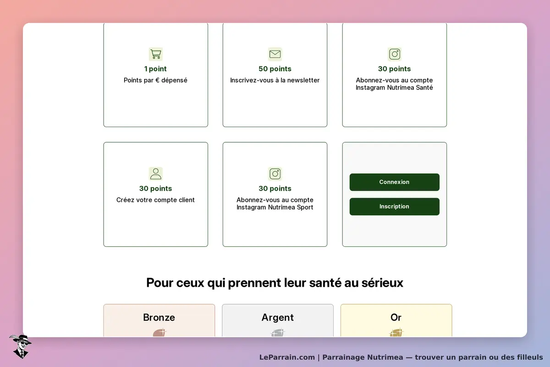Screen dimensions: 550x367
Task: Click '30 points' above Instagram Nutrimea Sport
Action: coord(275,189)
